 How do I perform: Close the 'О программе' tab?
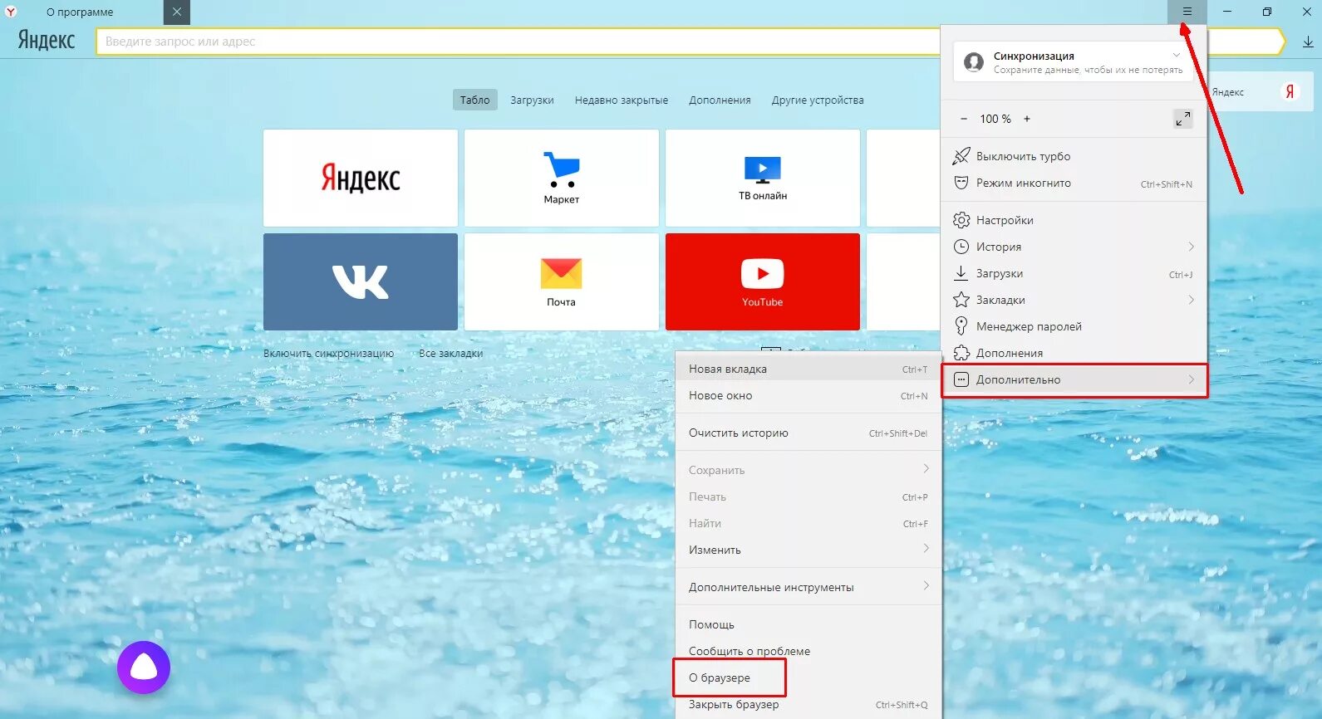click(177, 12)
